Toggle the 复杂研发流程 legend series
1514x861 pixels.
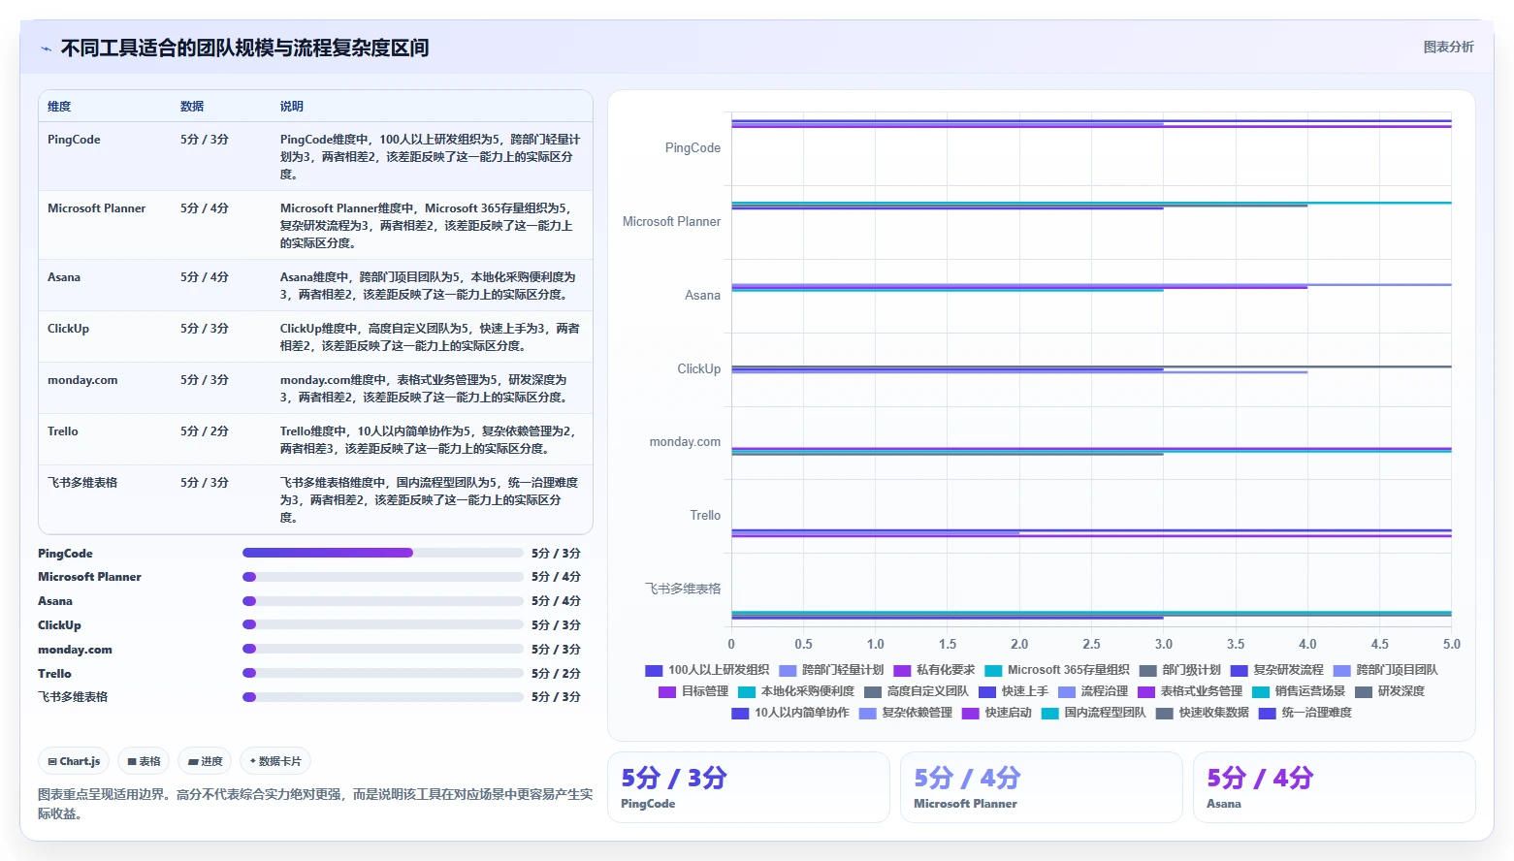click(1277, 670)
